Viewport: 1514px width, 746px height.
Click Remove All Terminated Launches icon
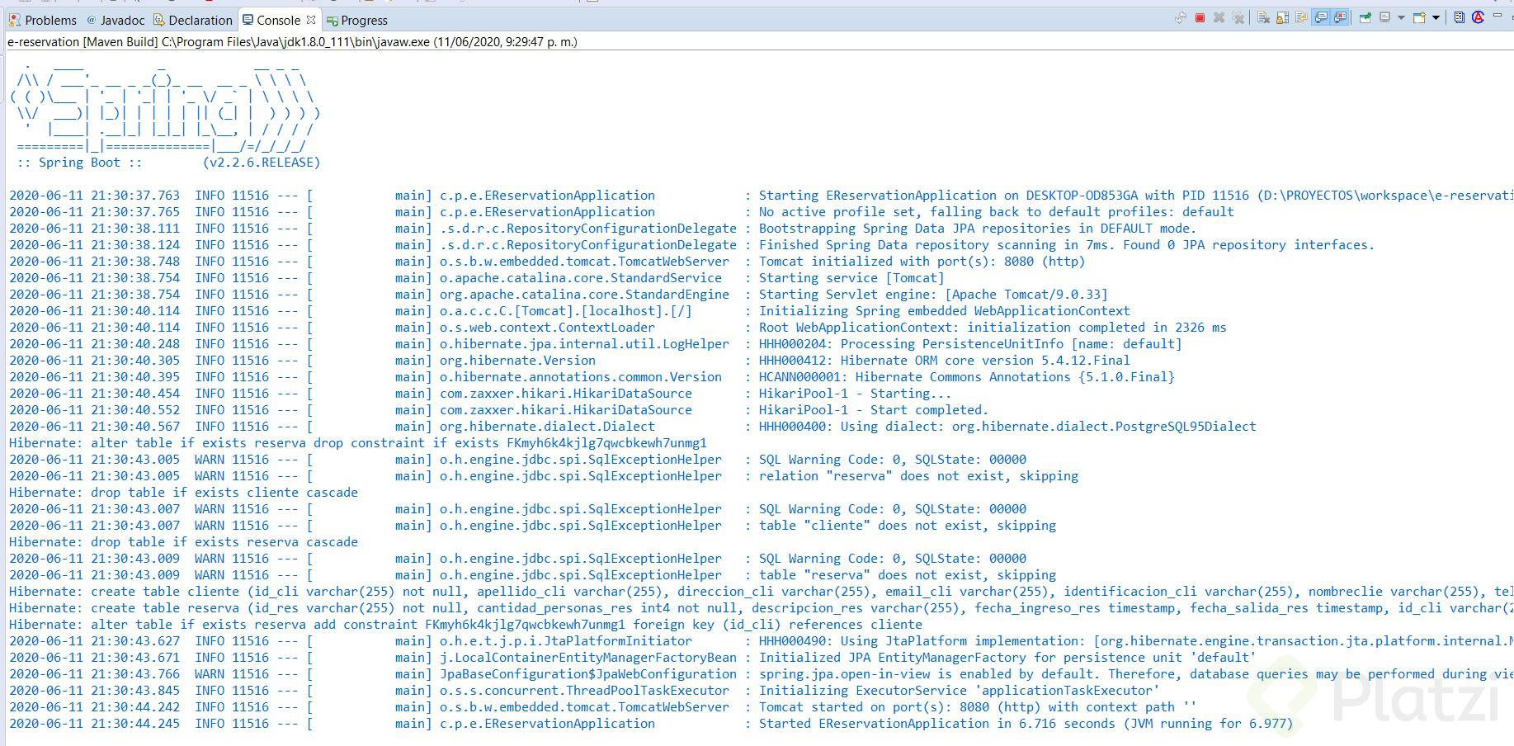tap(1238, 17)
